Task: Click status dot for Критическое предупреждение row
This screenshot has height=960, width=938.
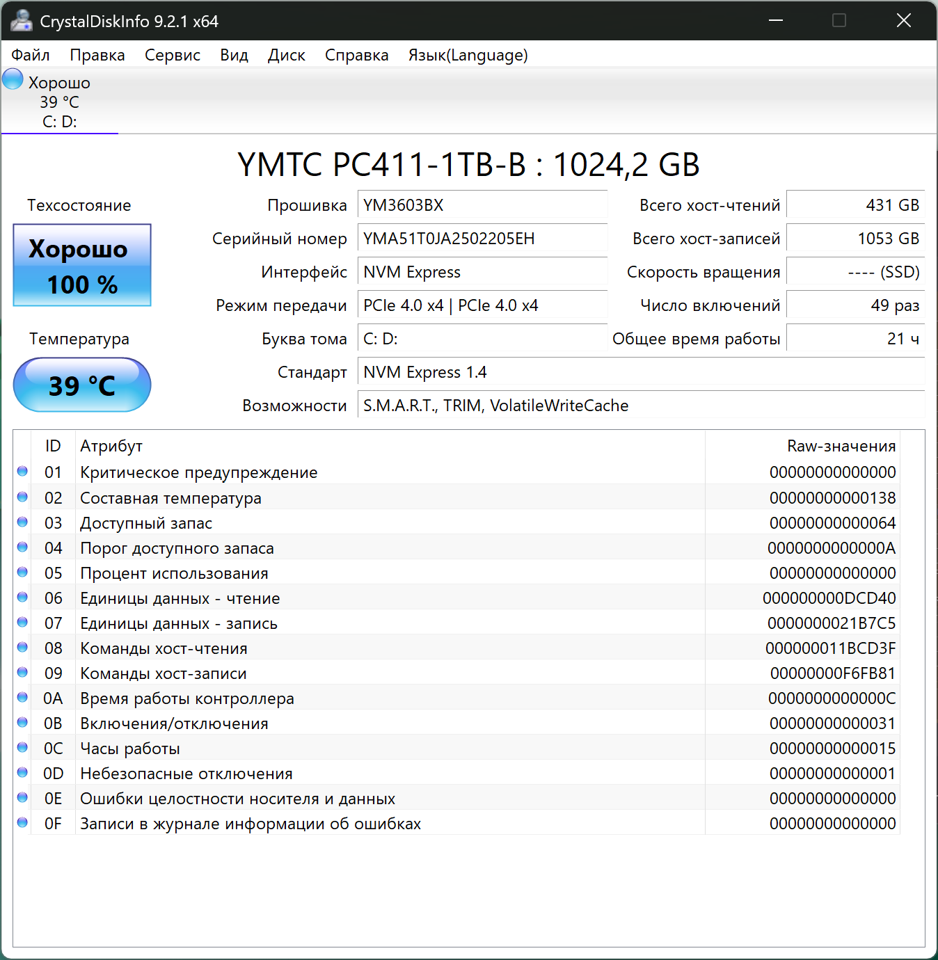Action: [22, 472]
